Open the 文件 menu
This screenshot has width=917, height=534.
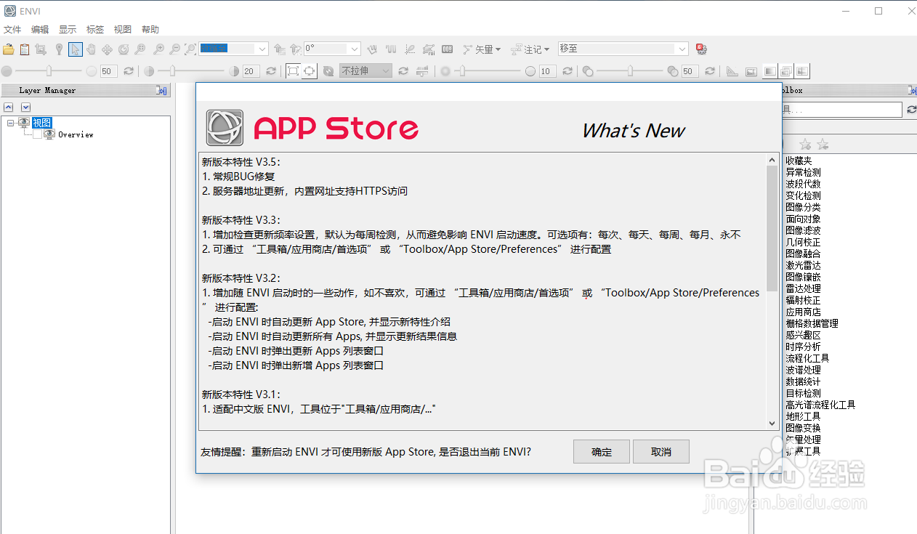tap(12, 29)
